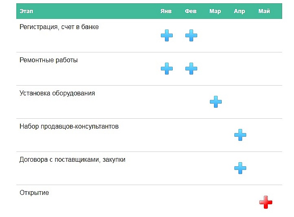Viewport: 294px width, 217px height.
Task: Click the Регистрация, счет в банке label
Action: tap(59, 27)
